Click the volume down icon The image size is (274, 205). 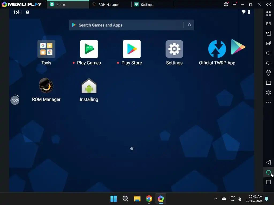(268, 63)
